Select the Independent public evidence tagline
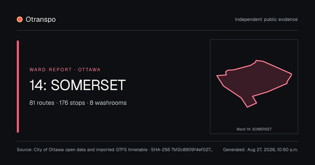 pyautogui.click(x=266, y=19)
